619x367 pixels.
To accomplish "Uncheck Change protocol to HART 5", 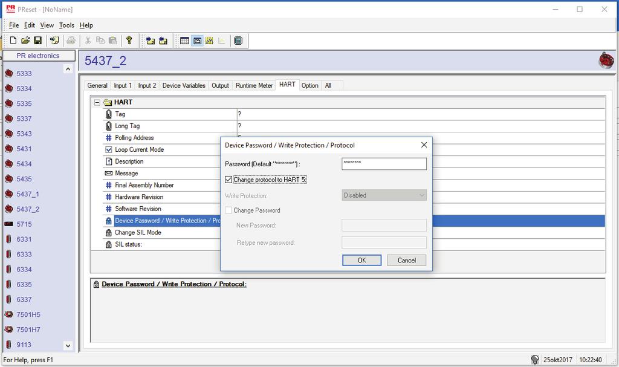I will 228,180.
